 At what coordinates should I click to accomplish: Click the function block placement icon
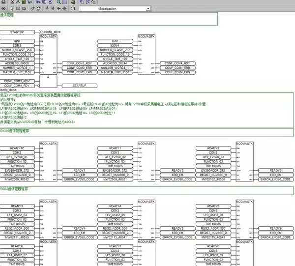click(x=18, y=9)
